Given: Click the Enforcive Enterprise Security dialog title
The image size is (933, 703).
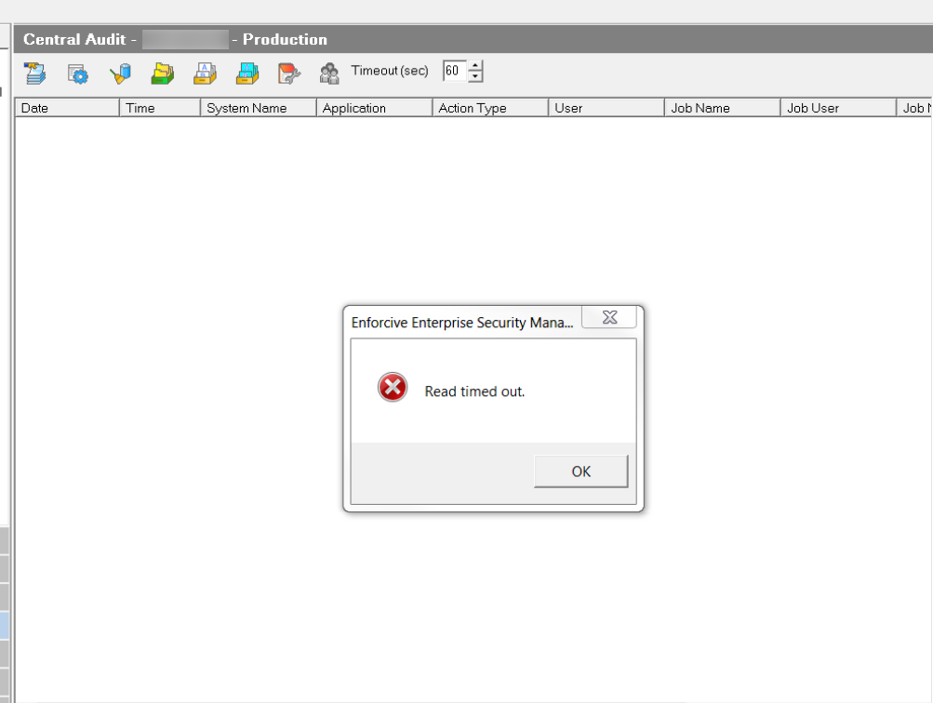Looking at the screenshot, I should tap(462, 323).
